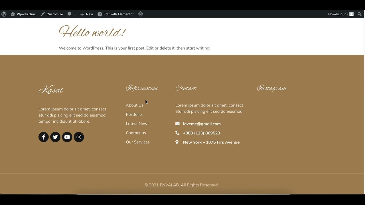Create new content with the New button
This screenshot has width=365, height=205.
point(86,14)
